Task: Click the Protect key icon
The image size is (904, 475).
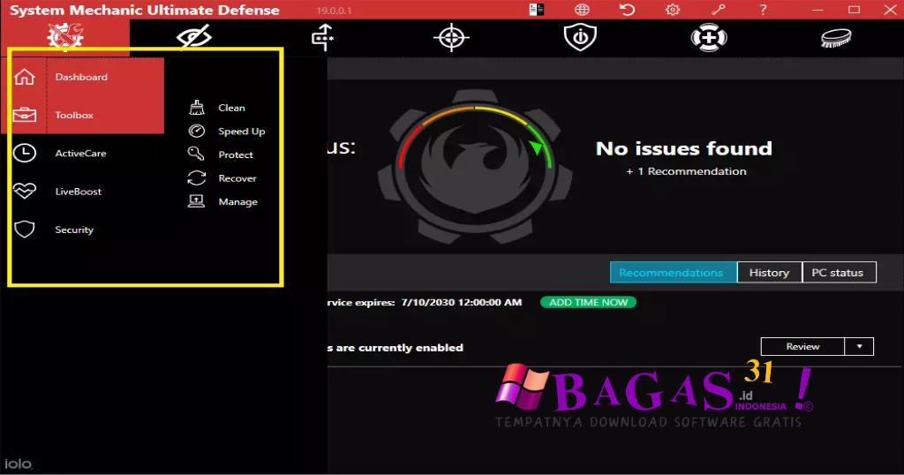Action: point(196,154)
